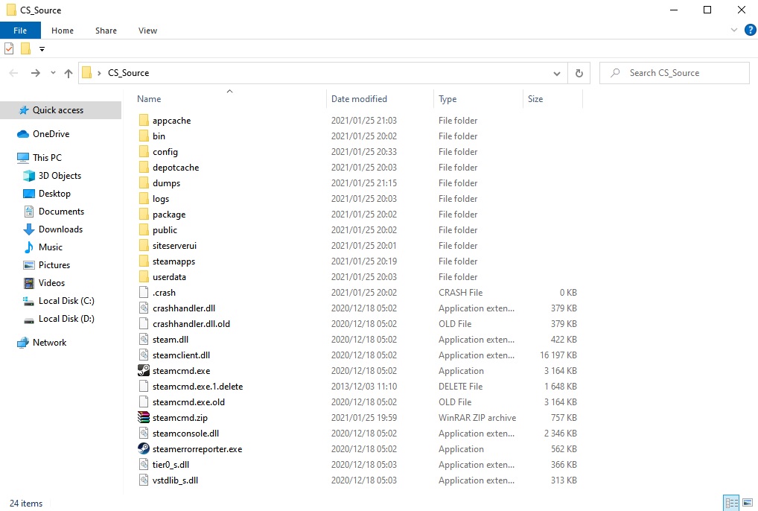Open Pictures in navigation pane
The height and width of the screenshot is (511, 758).
pyautogui.click(x=54, y=265)
